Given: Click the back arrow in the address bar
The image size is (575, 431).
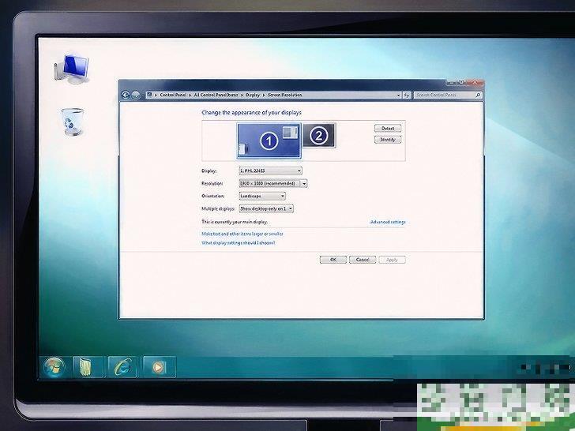Looking at the screenshot, I should (x=126, y=95).
